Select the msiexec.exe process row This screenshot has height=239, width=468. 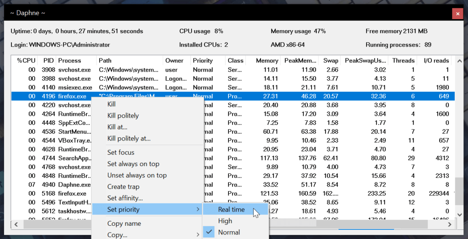coord(75,88)
